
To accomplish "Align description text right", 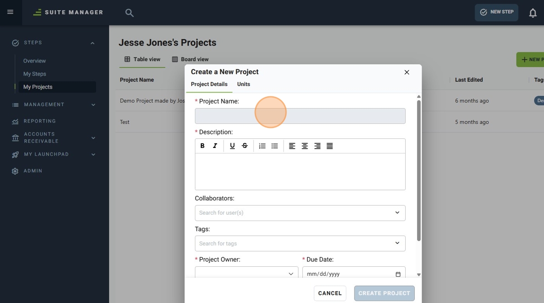I will tap(317, 146).
